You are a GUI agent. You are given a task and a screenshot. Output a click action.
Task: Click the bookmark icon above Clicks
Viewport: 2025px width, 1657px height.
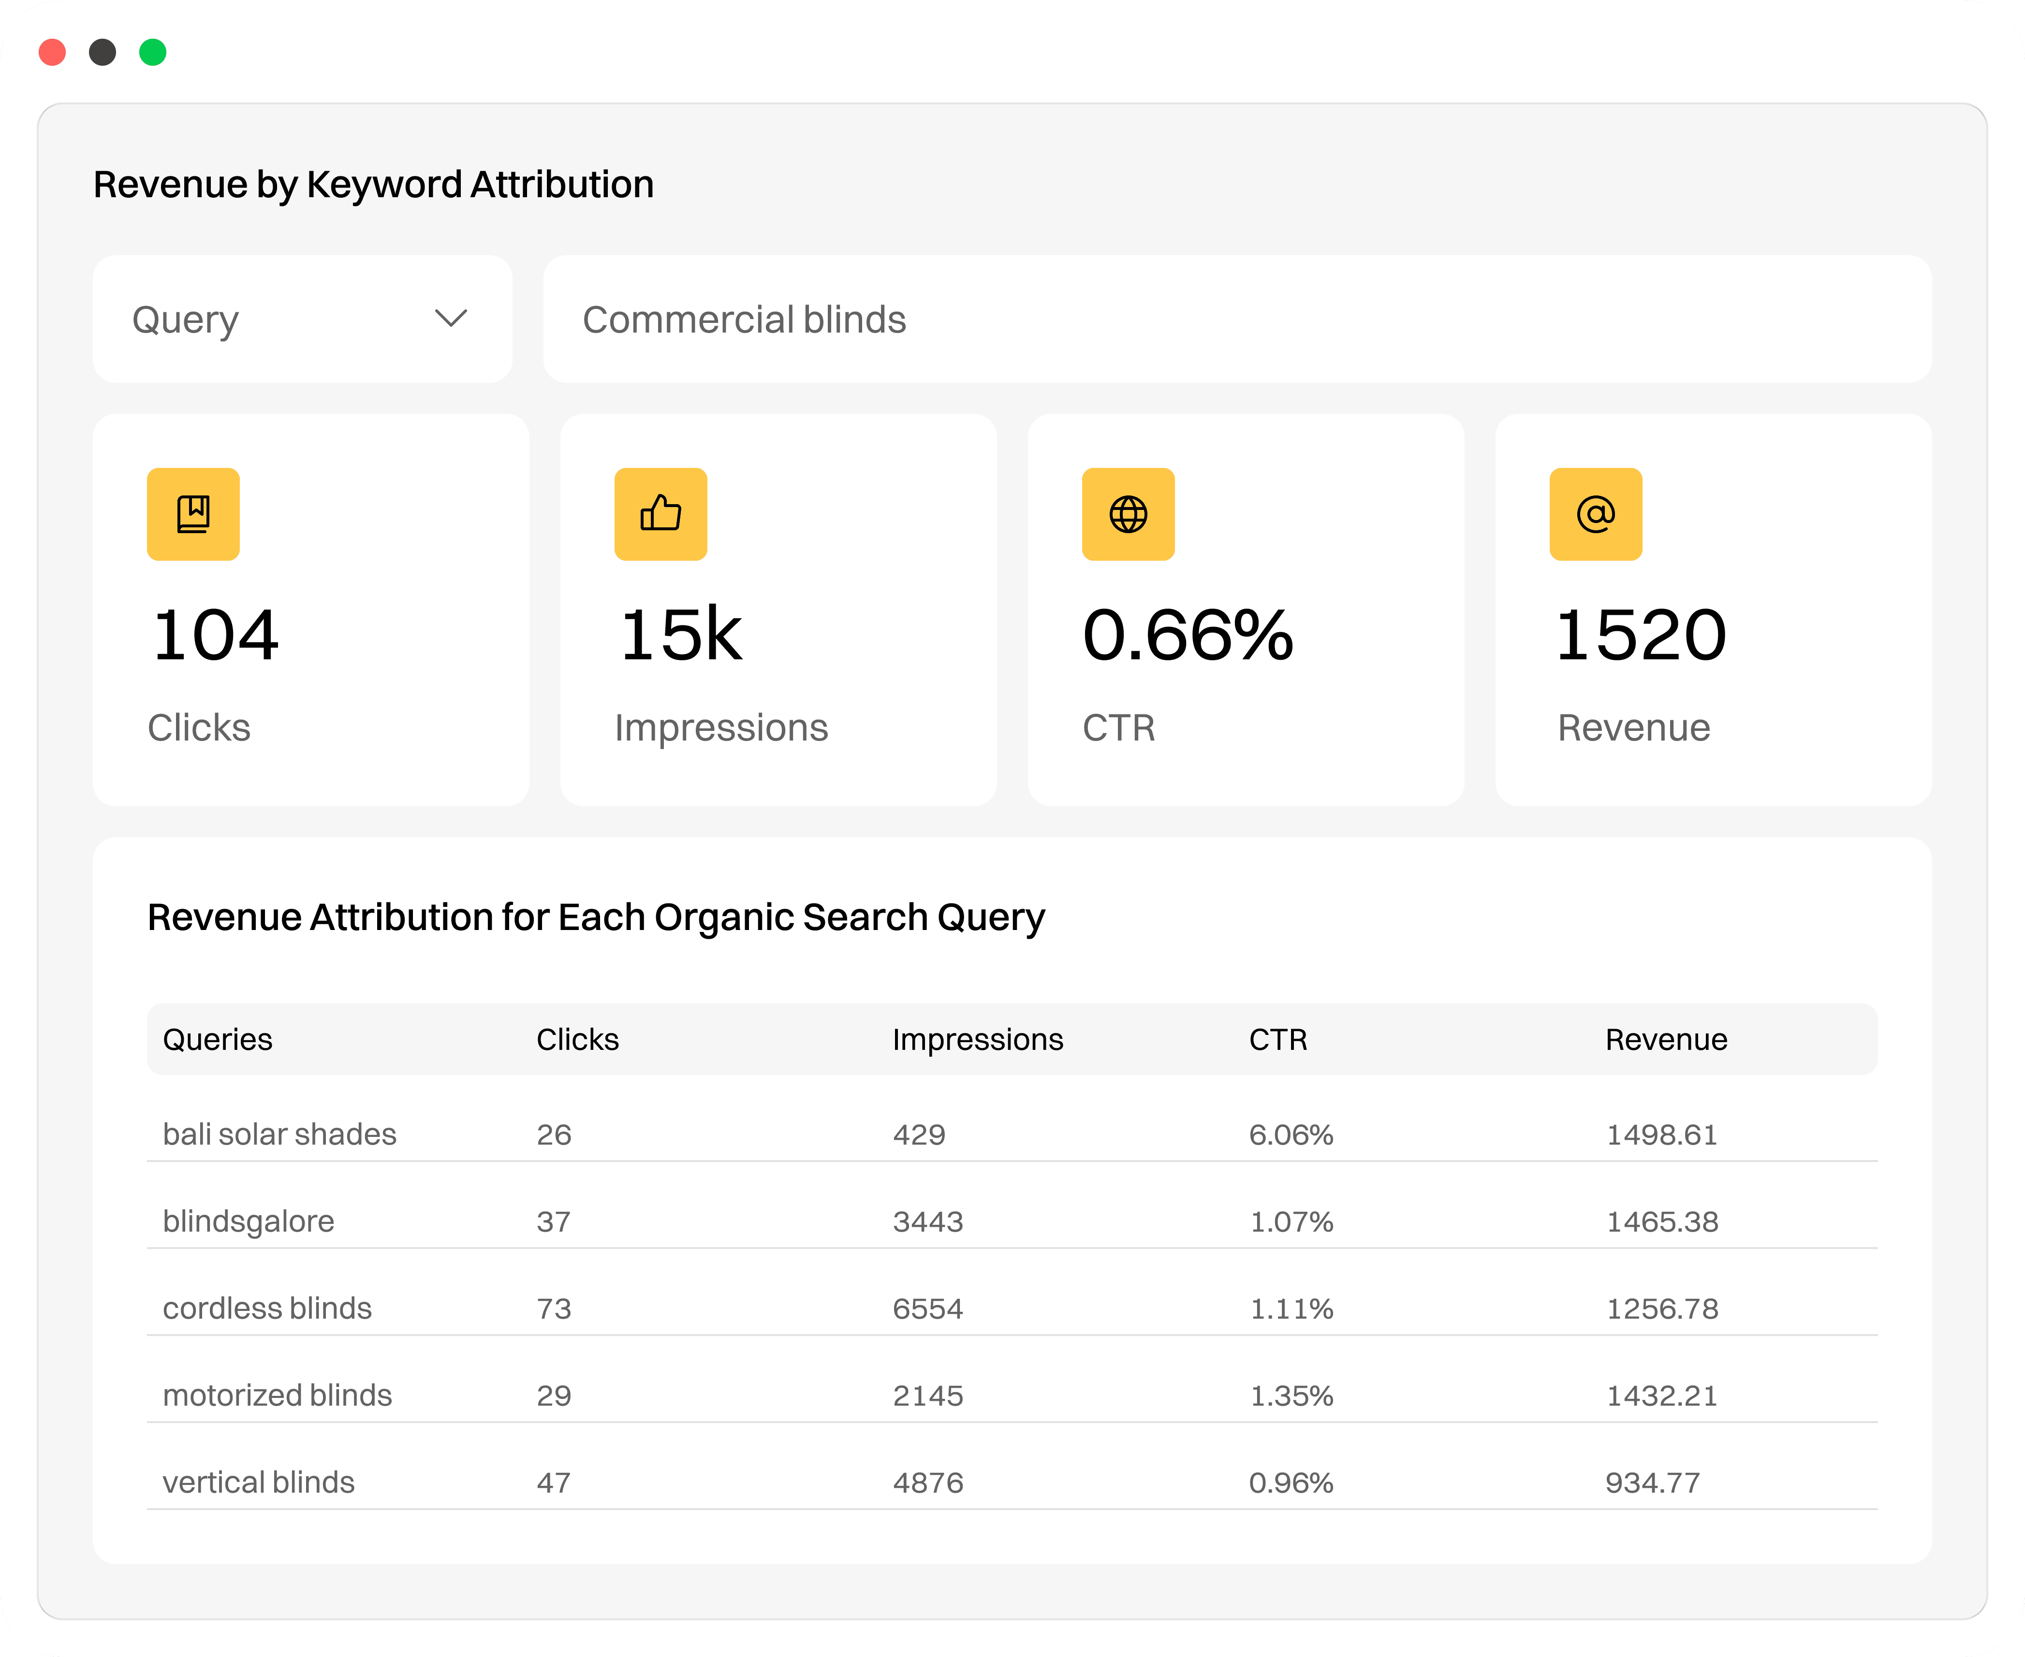pos(193,514)
